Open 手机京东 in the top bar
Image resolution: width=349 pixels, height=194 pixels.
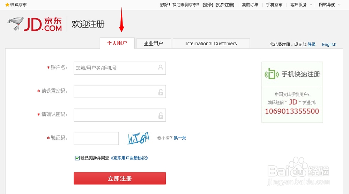tap(274, 5)
